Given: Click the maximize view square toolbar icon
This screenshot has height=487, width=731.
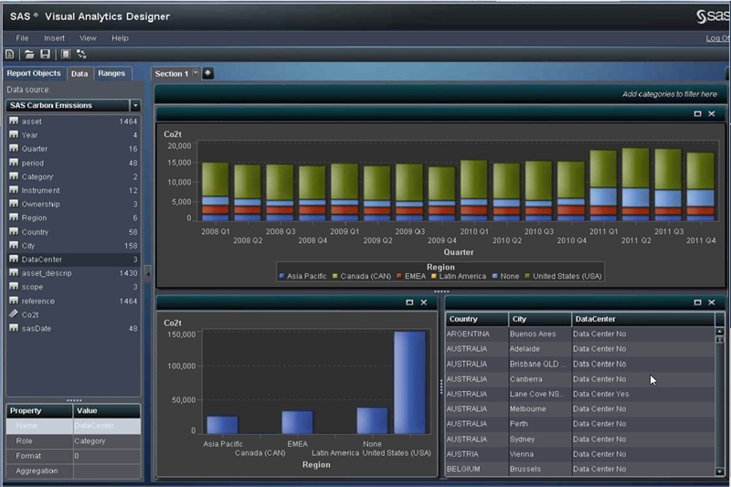Looking at the screenshot, I should click(66, 54).
